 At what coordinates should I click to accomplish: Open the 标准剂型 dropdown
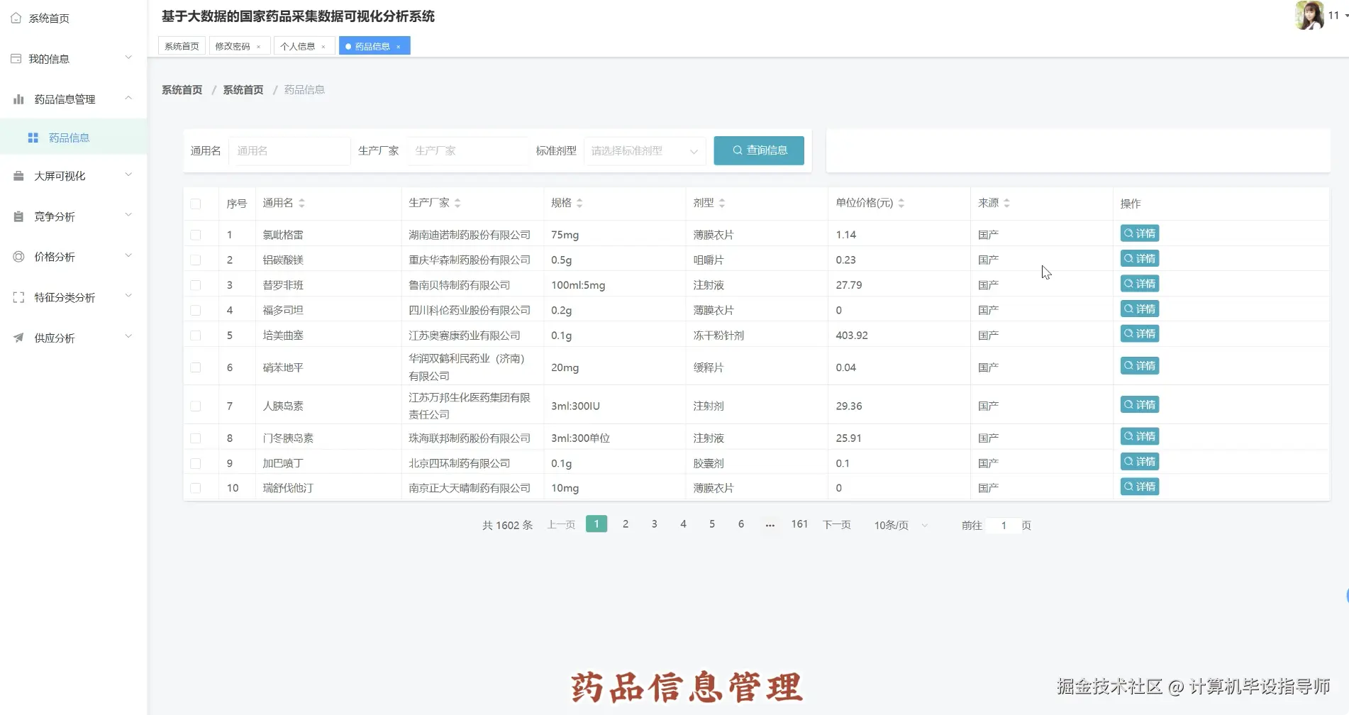(642, 150)
